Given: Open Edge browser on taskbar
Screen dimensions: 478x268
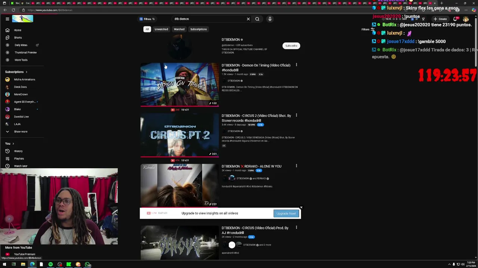Looking at the screenshot, I should point(32,265).
